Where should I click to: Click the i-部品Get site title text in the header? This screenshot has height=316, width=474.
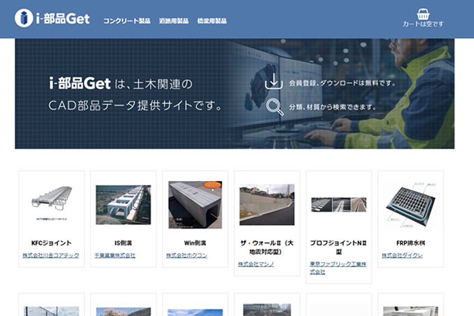point(63,19)
